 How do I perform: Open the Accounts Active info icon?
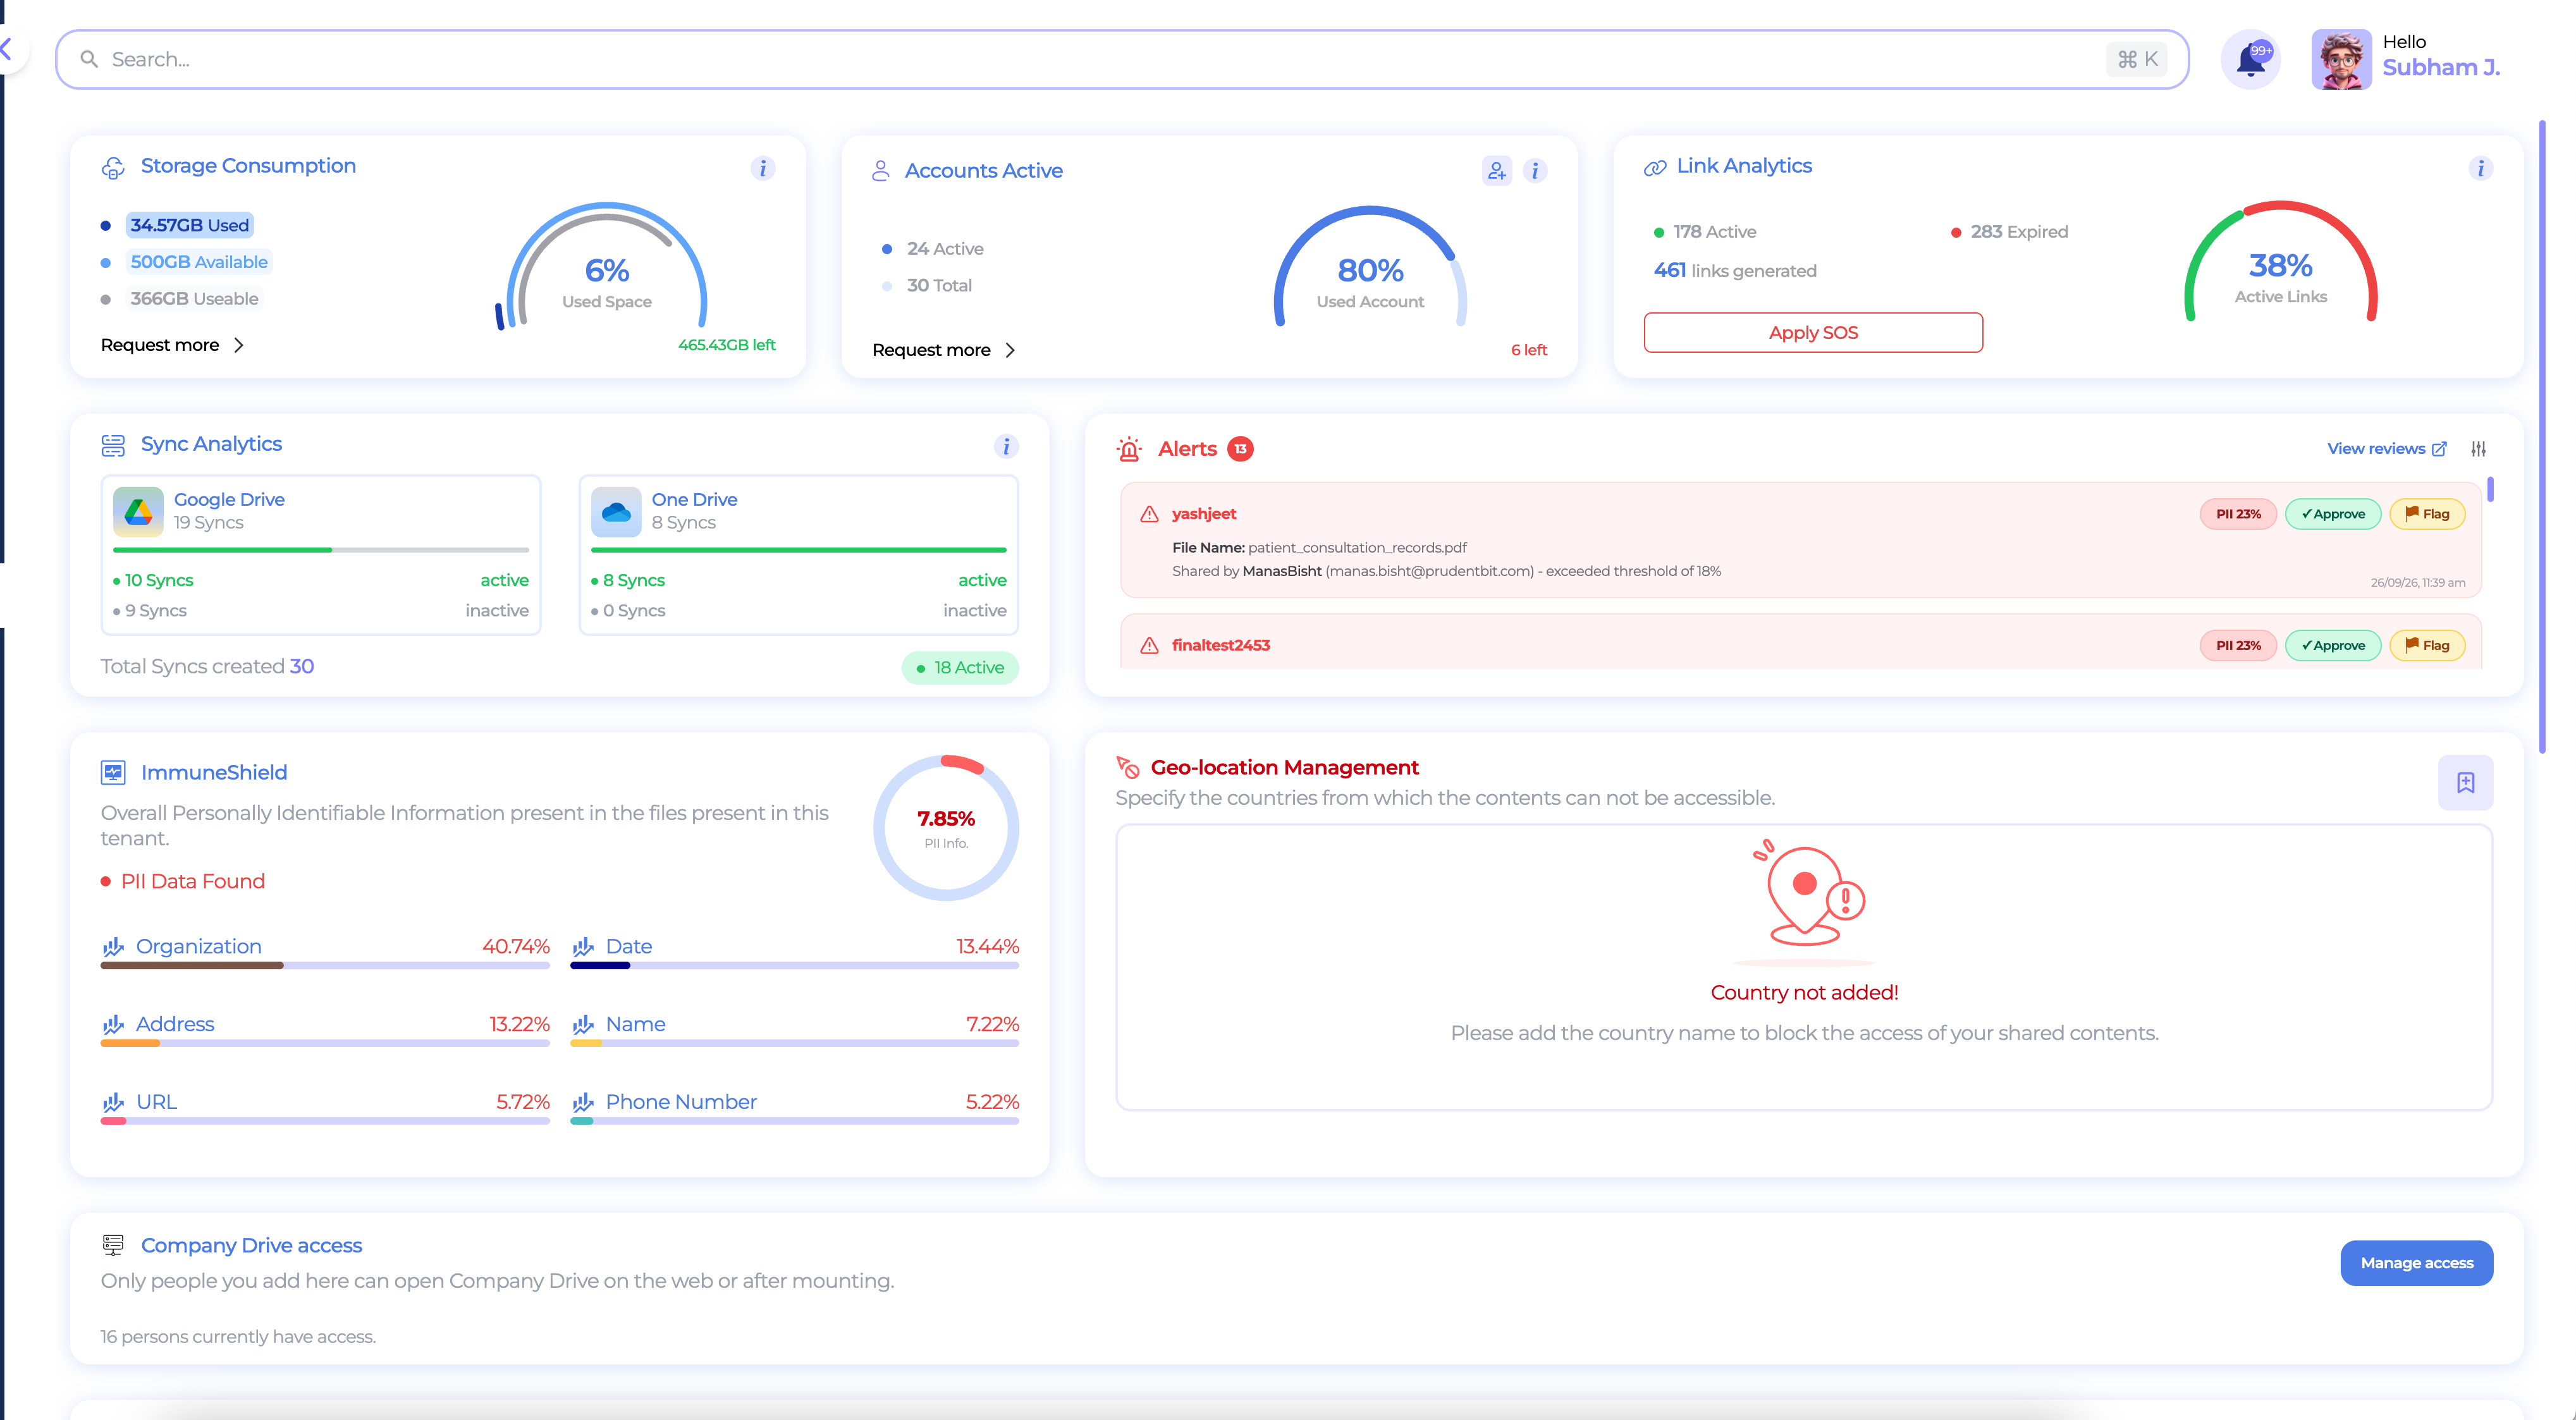[x=1535, y=171]
